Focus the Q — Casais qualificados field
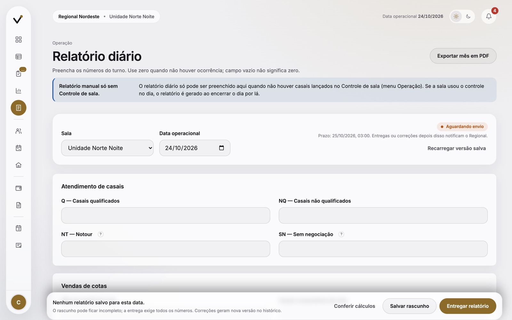This screenshot has height=320, width=512. click(166, 215)
